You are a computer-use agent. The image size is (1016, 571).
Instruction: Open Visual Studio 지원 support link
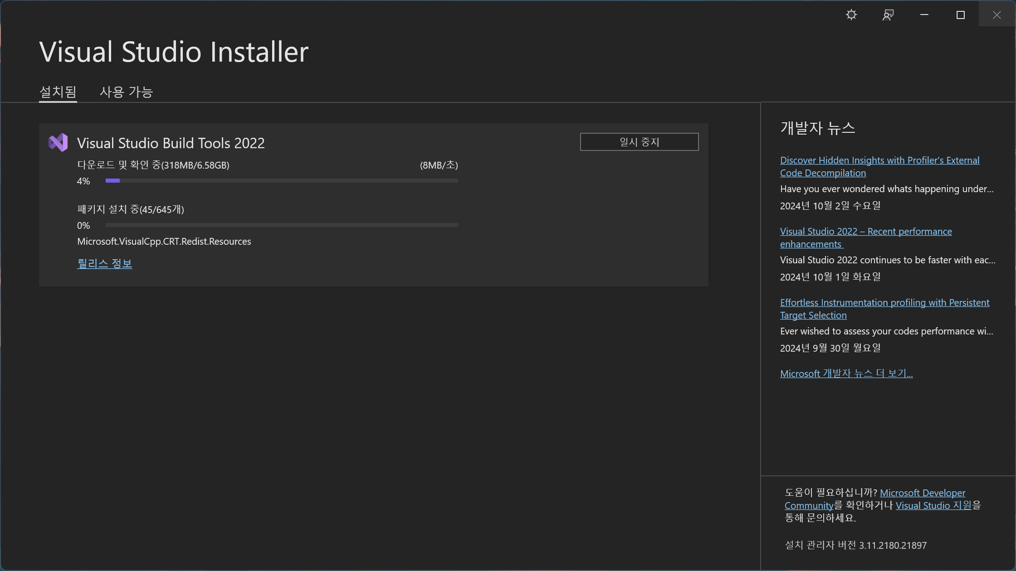coord(933,505)
